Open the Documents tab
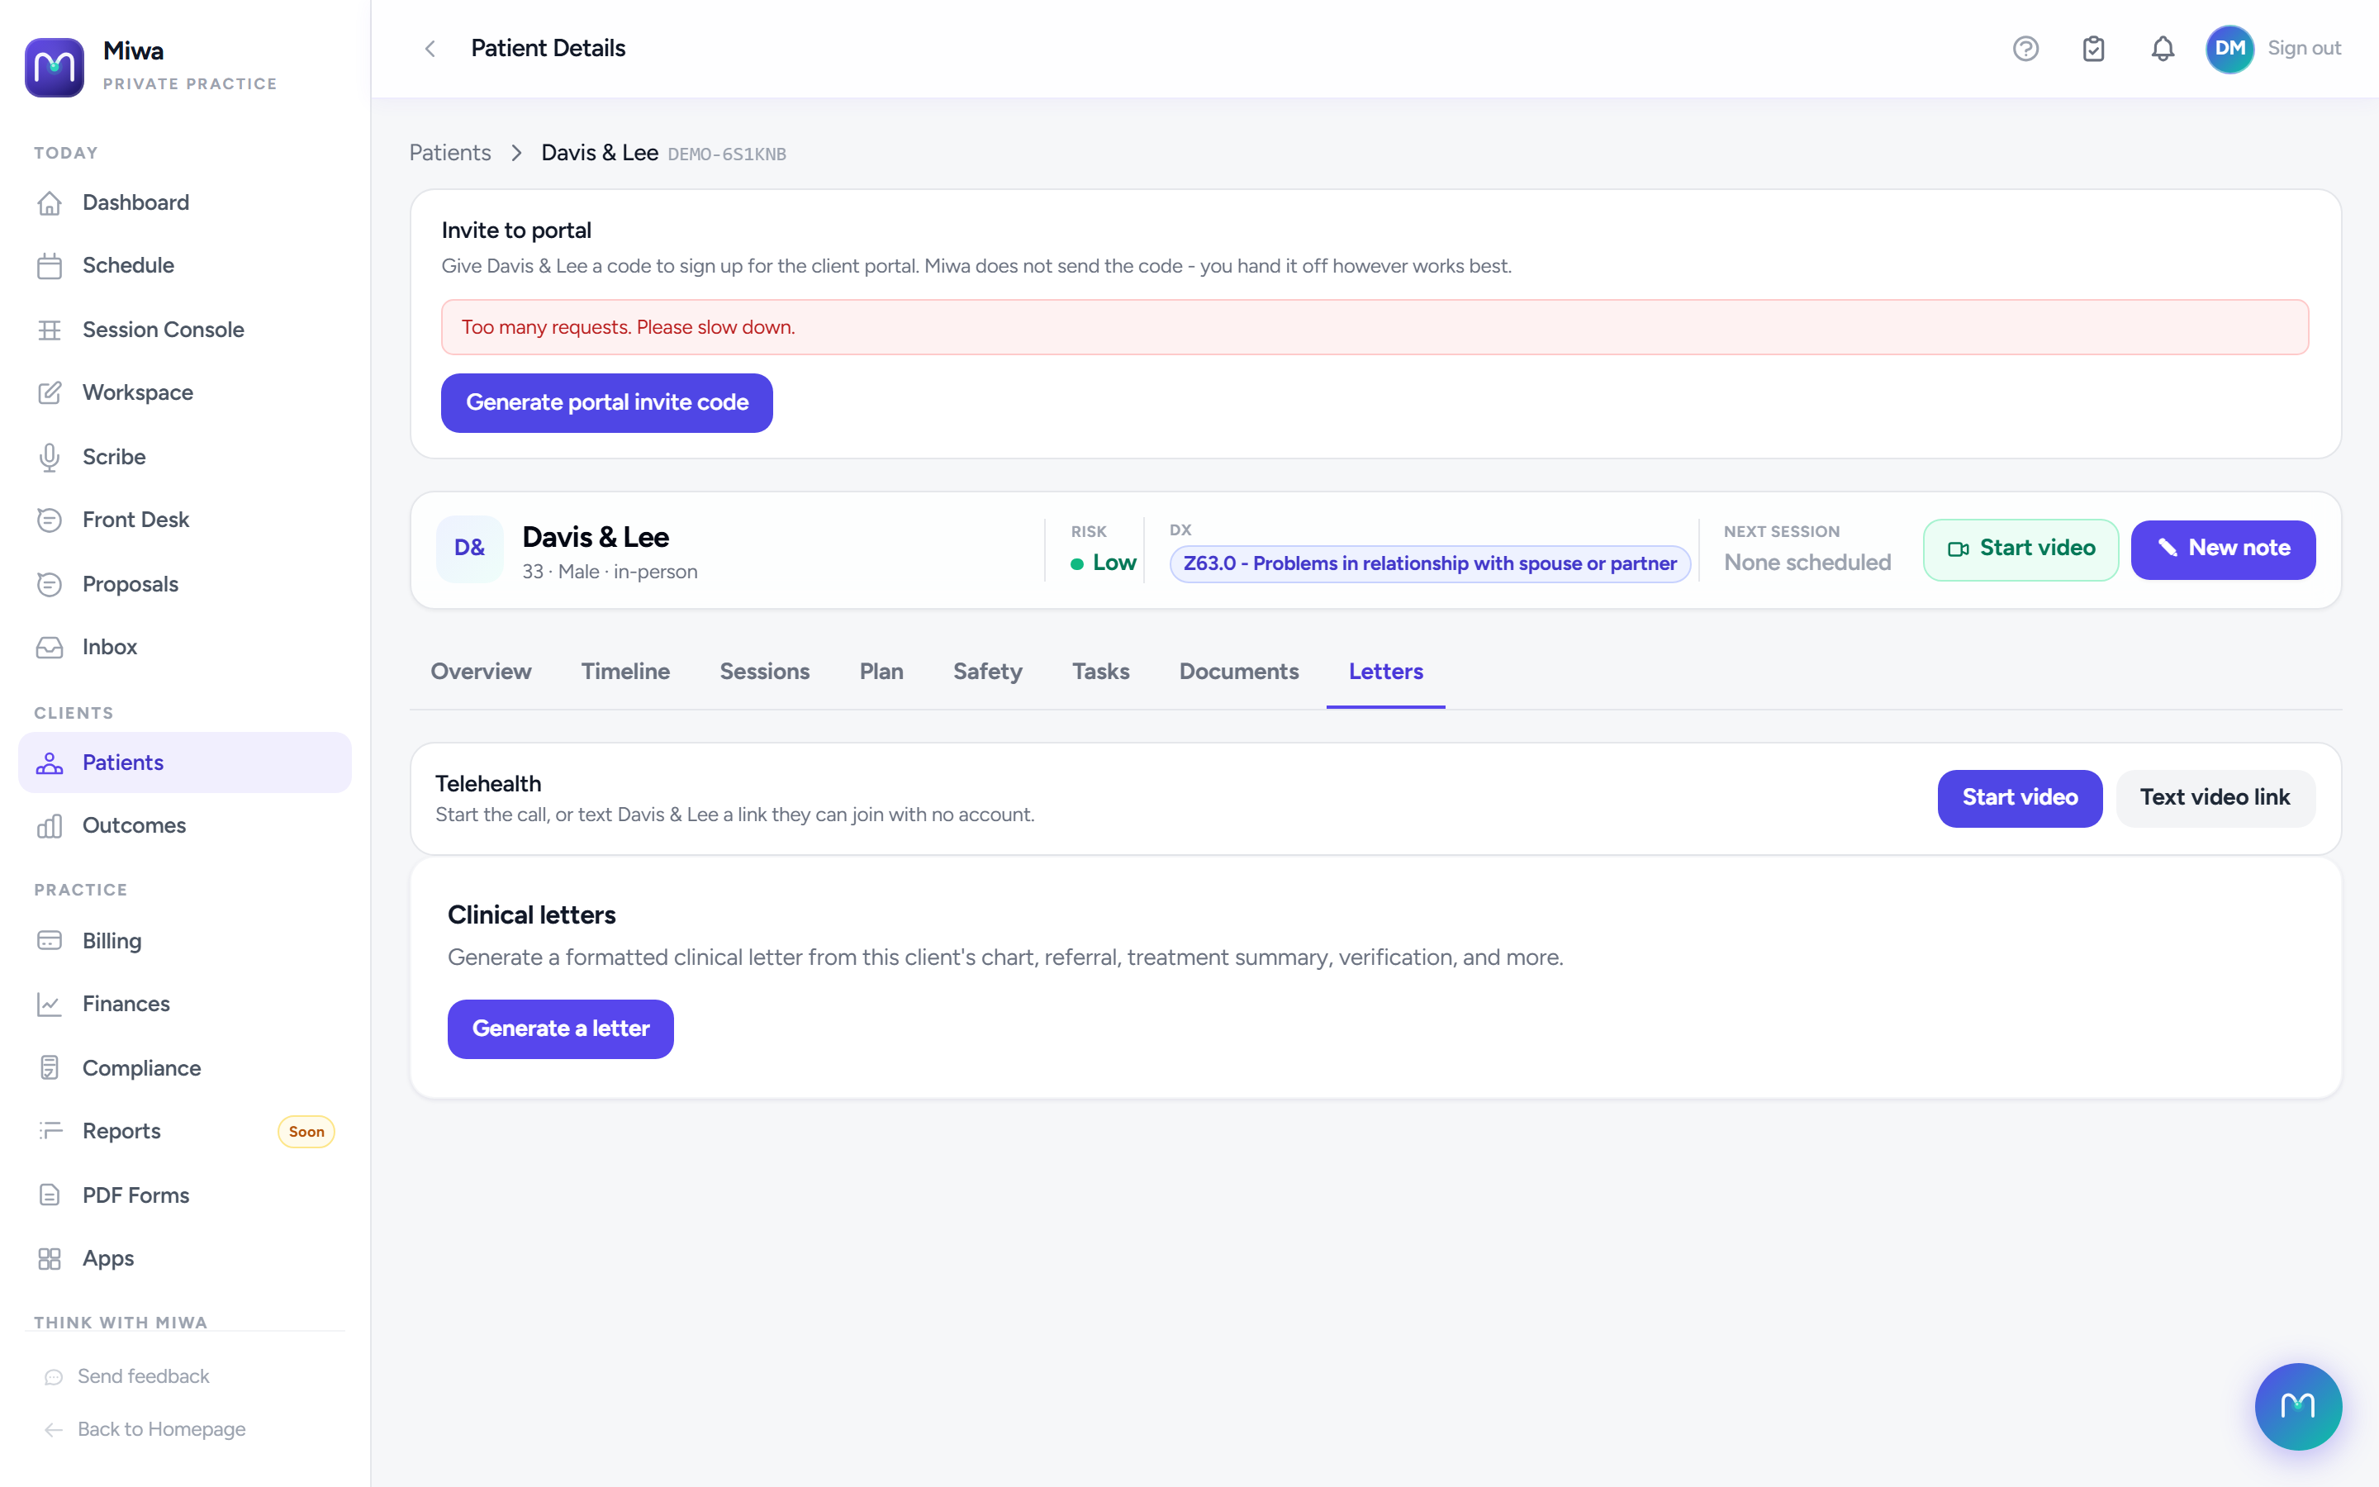 [1239, 672]
